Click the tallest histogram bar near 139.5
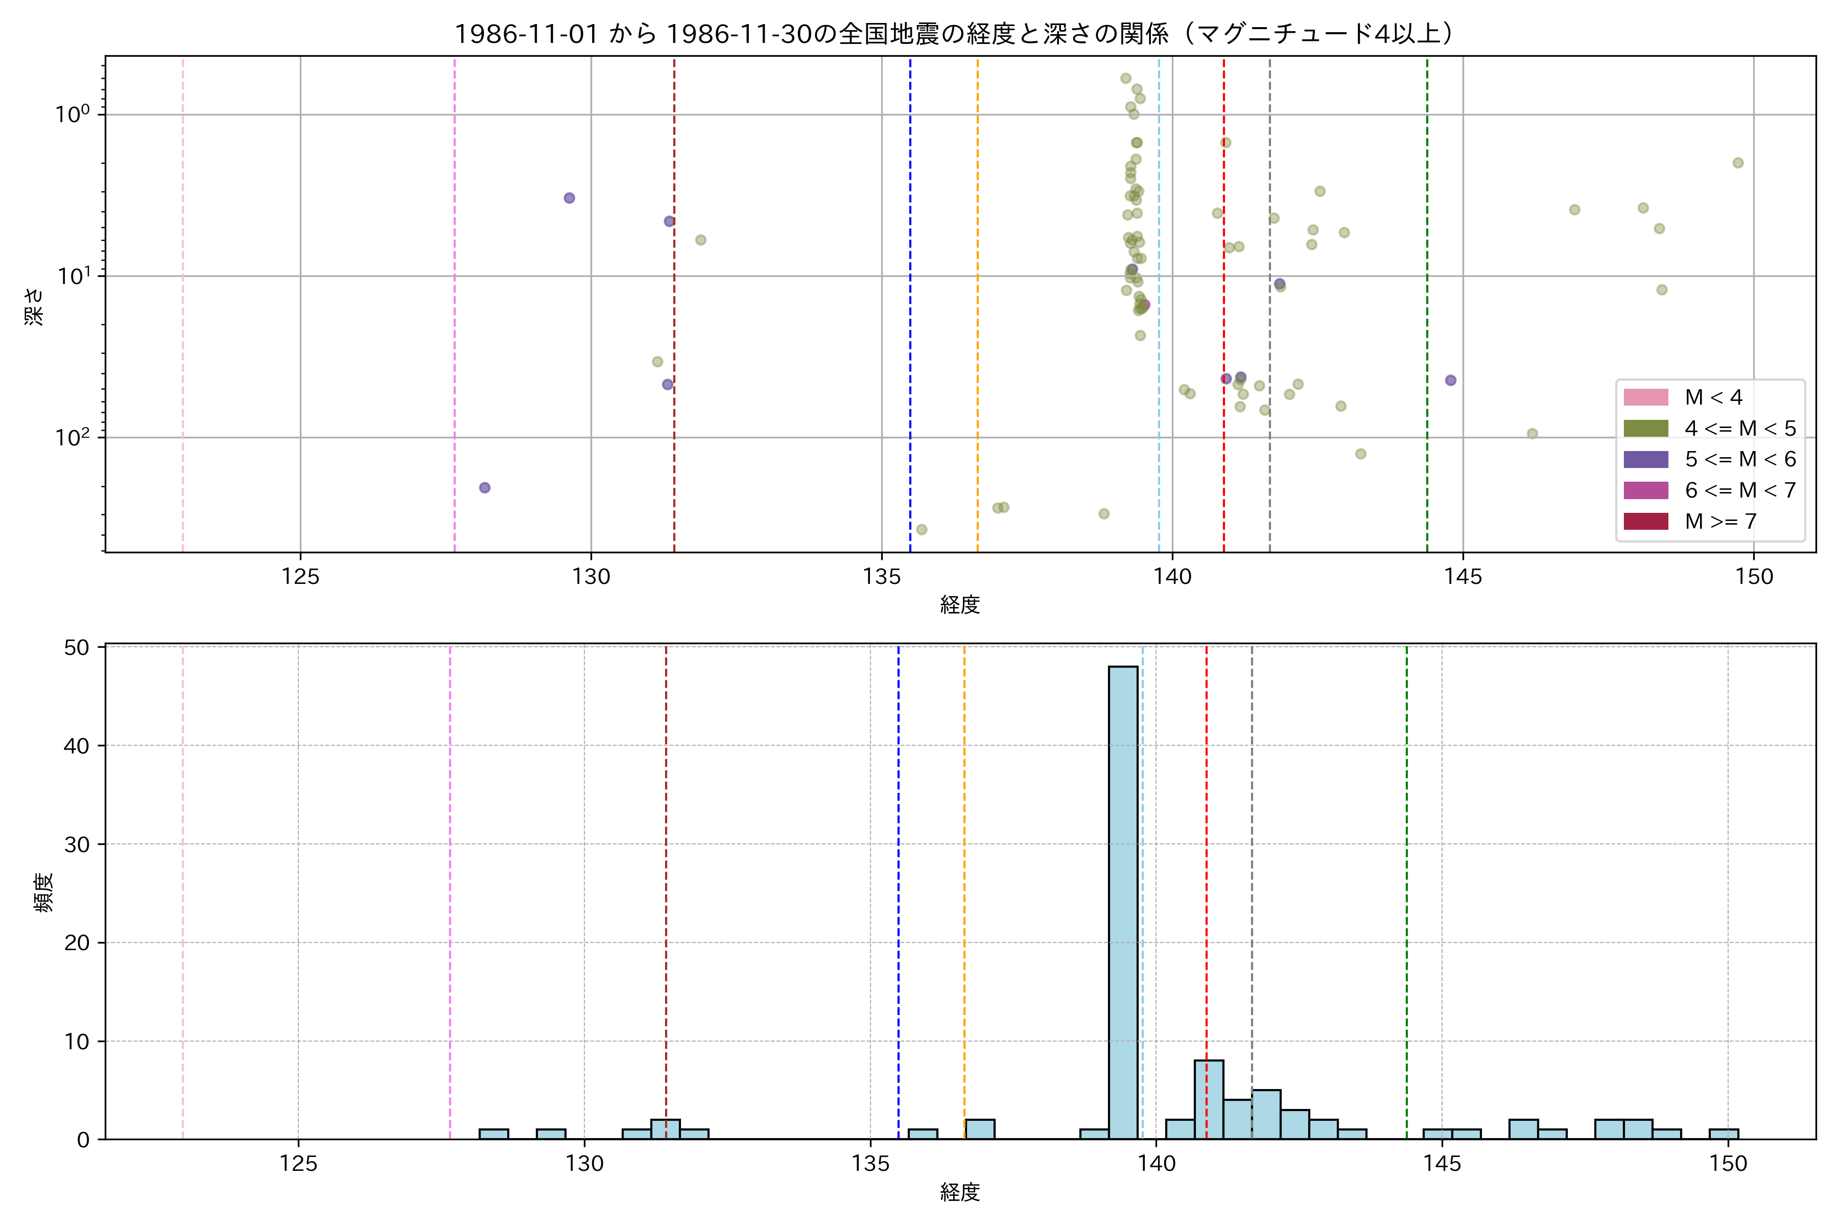 click(x=1123, y=899)
